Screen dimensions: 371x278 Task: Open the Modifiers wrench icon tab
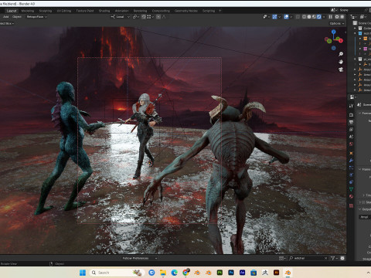pos(351,161)
